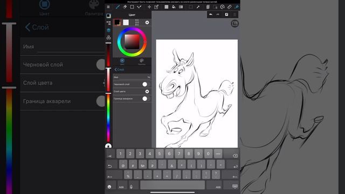Open color panel settings gear
The width and height of the screenshot is (345, 194).
click(x=147, y=23)
